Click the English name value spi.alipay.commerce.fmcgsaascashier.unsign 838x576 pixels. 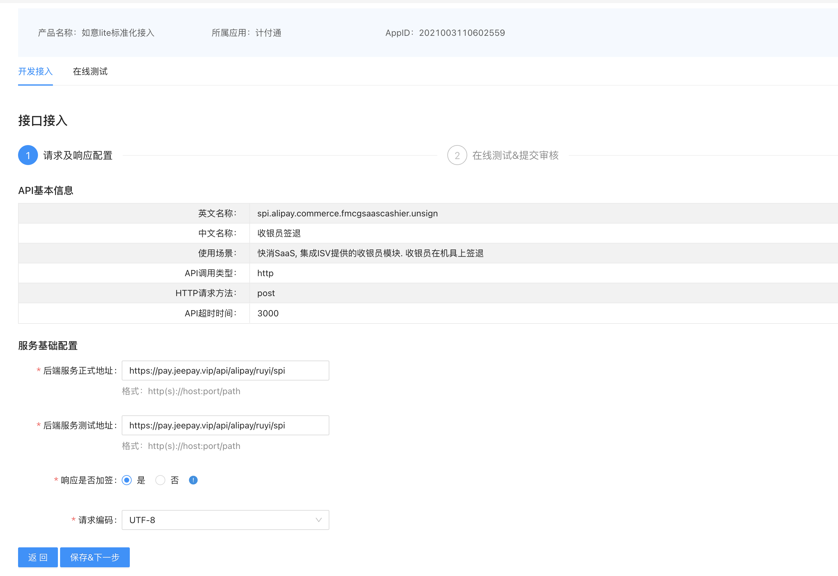[x=347, y=213]
